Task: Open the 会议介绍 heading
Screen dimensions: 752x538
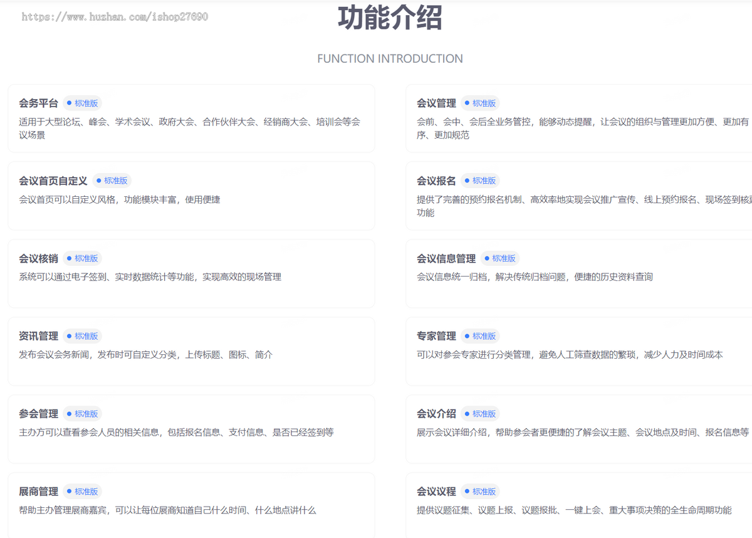Action: tap(436, 414)
